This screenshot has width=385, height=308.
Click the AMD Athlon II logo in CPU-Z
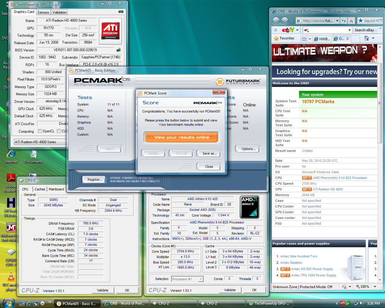[249, 207]
